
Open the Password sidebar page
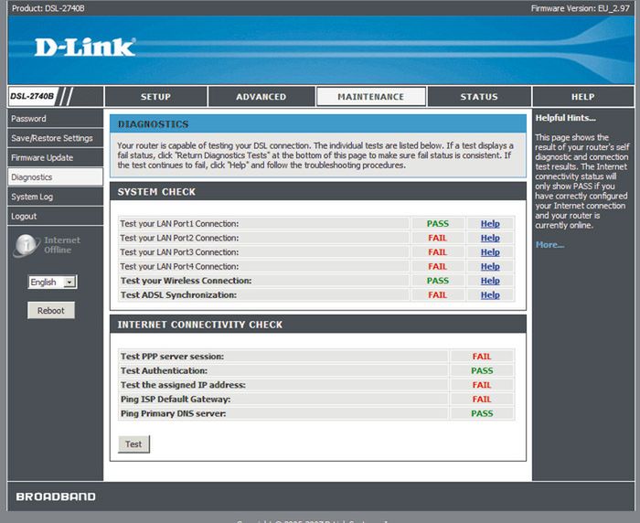(55, 119)
